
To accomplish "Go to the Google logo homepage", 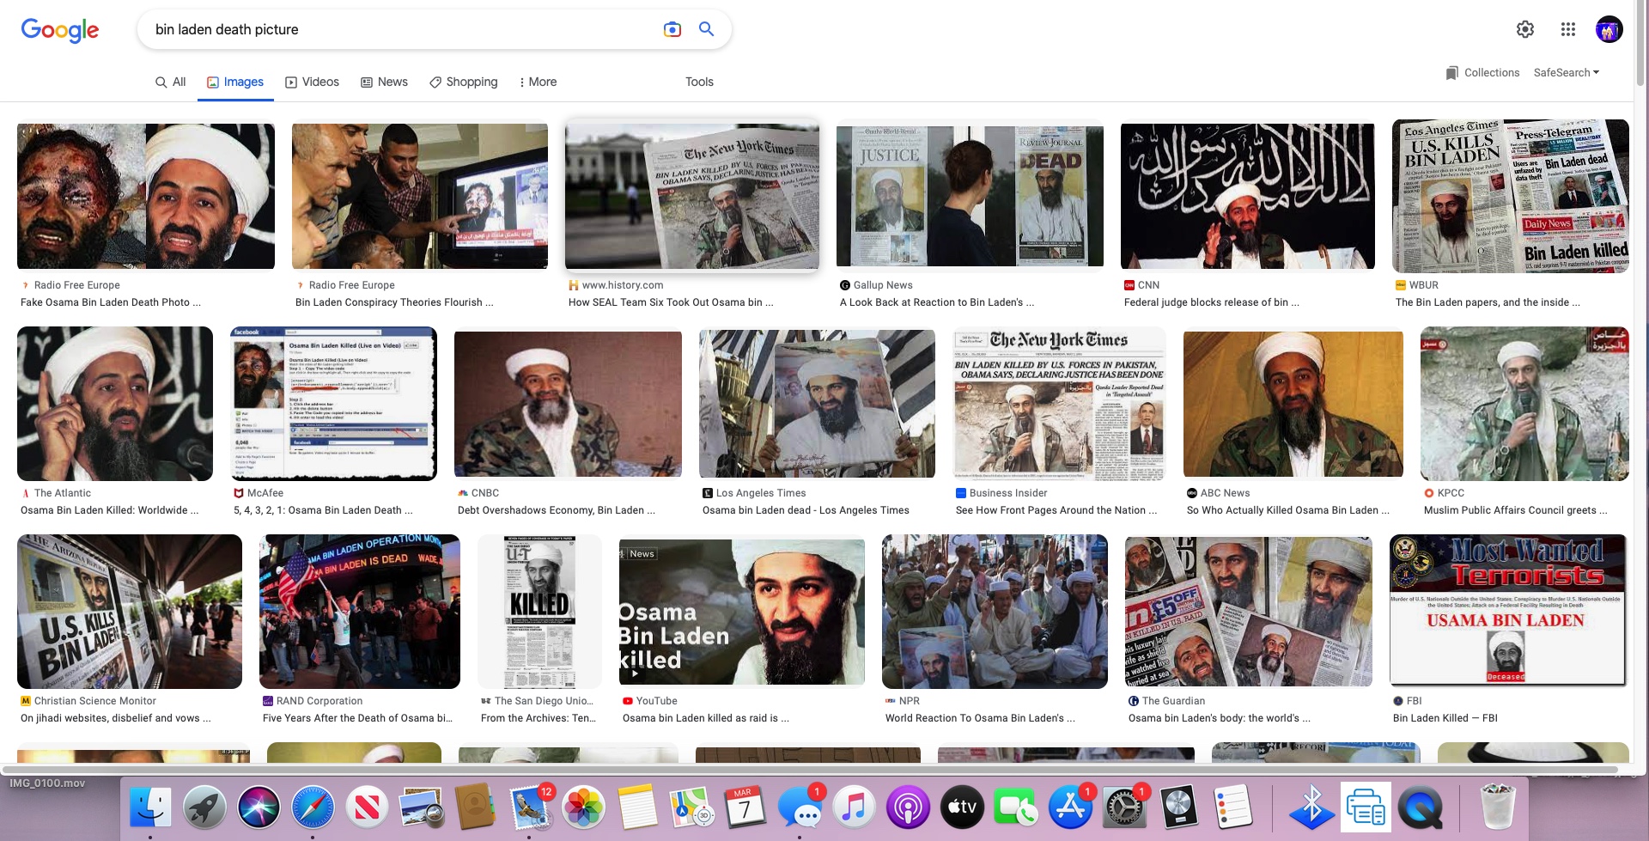I will click(59, 30).
